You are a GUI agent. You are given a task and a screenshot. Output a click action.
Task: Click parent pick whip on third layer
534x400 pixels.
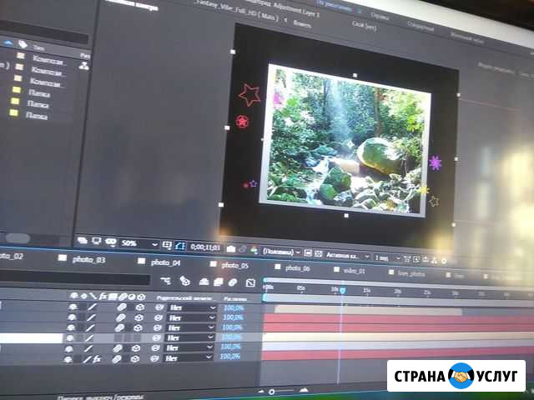tap(157, 327)
